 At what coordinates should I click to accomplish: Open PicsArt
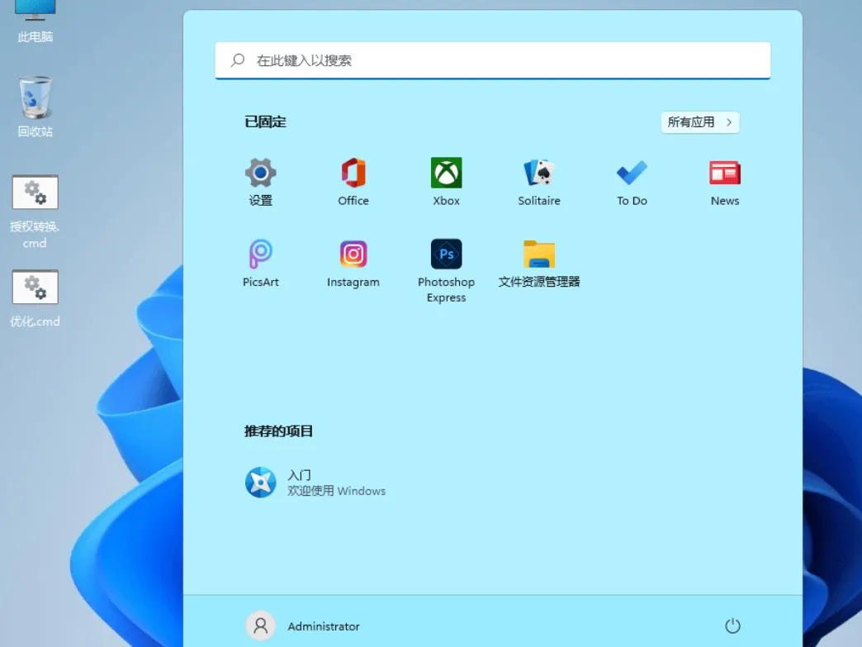coord(261,262)
